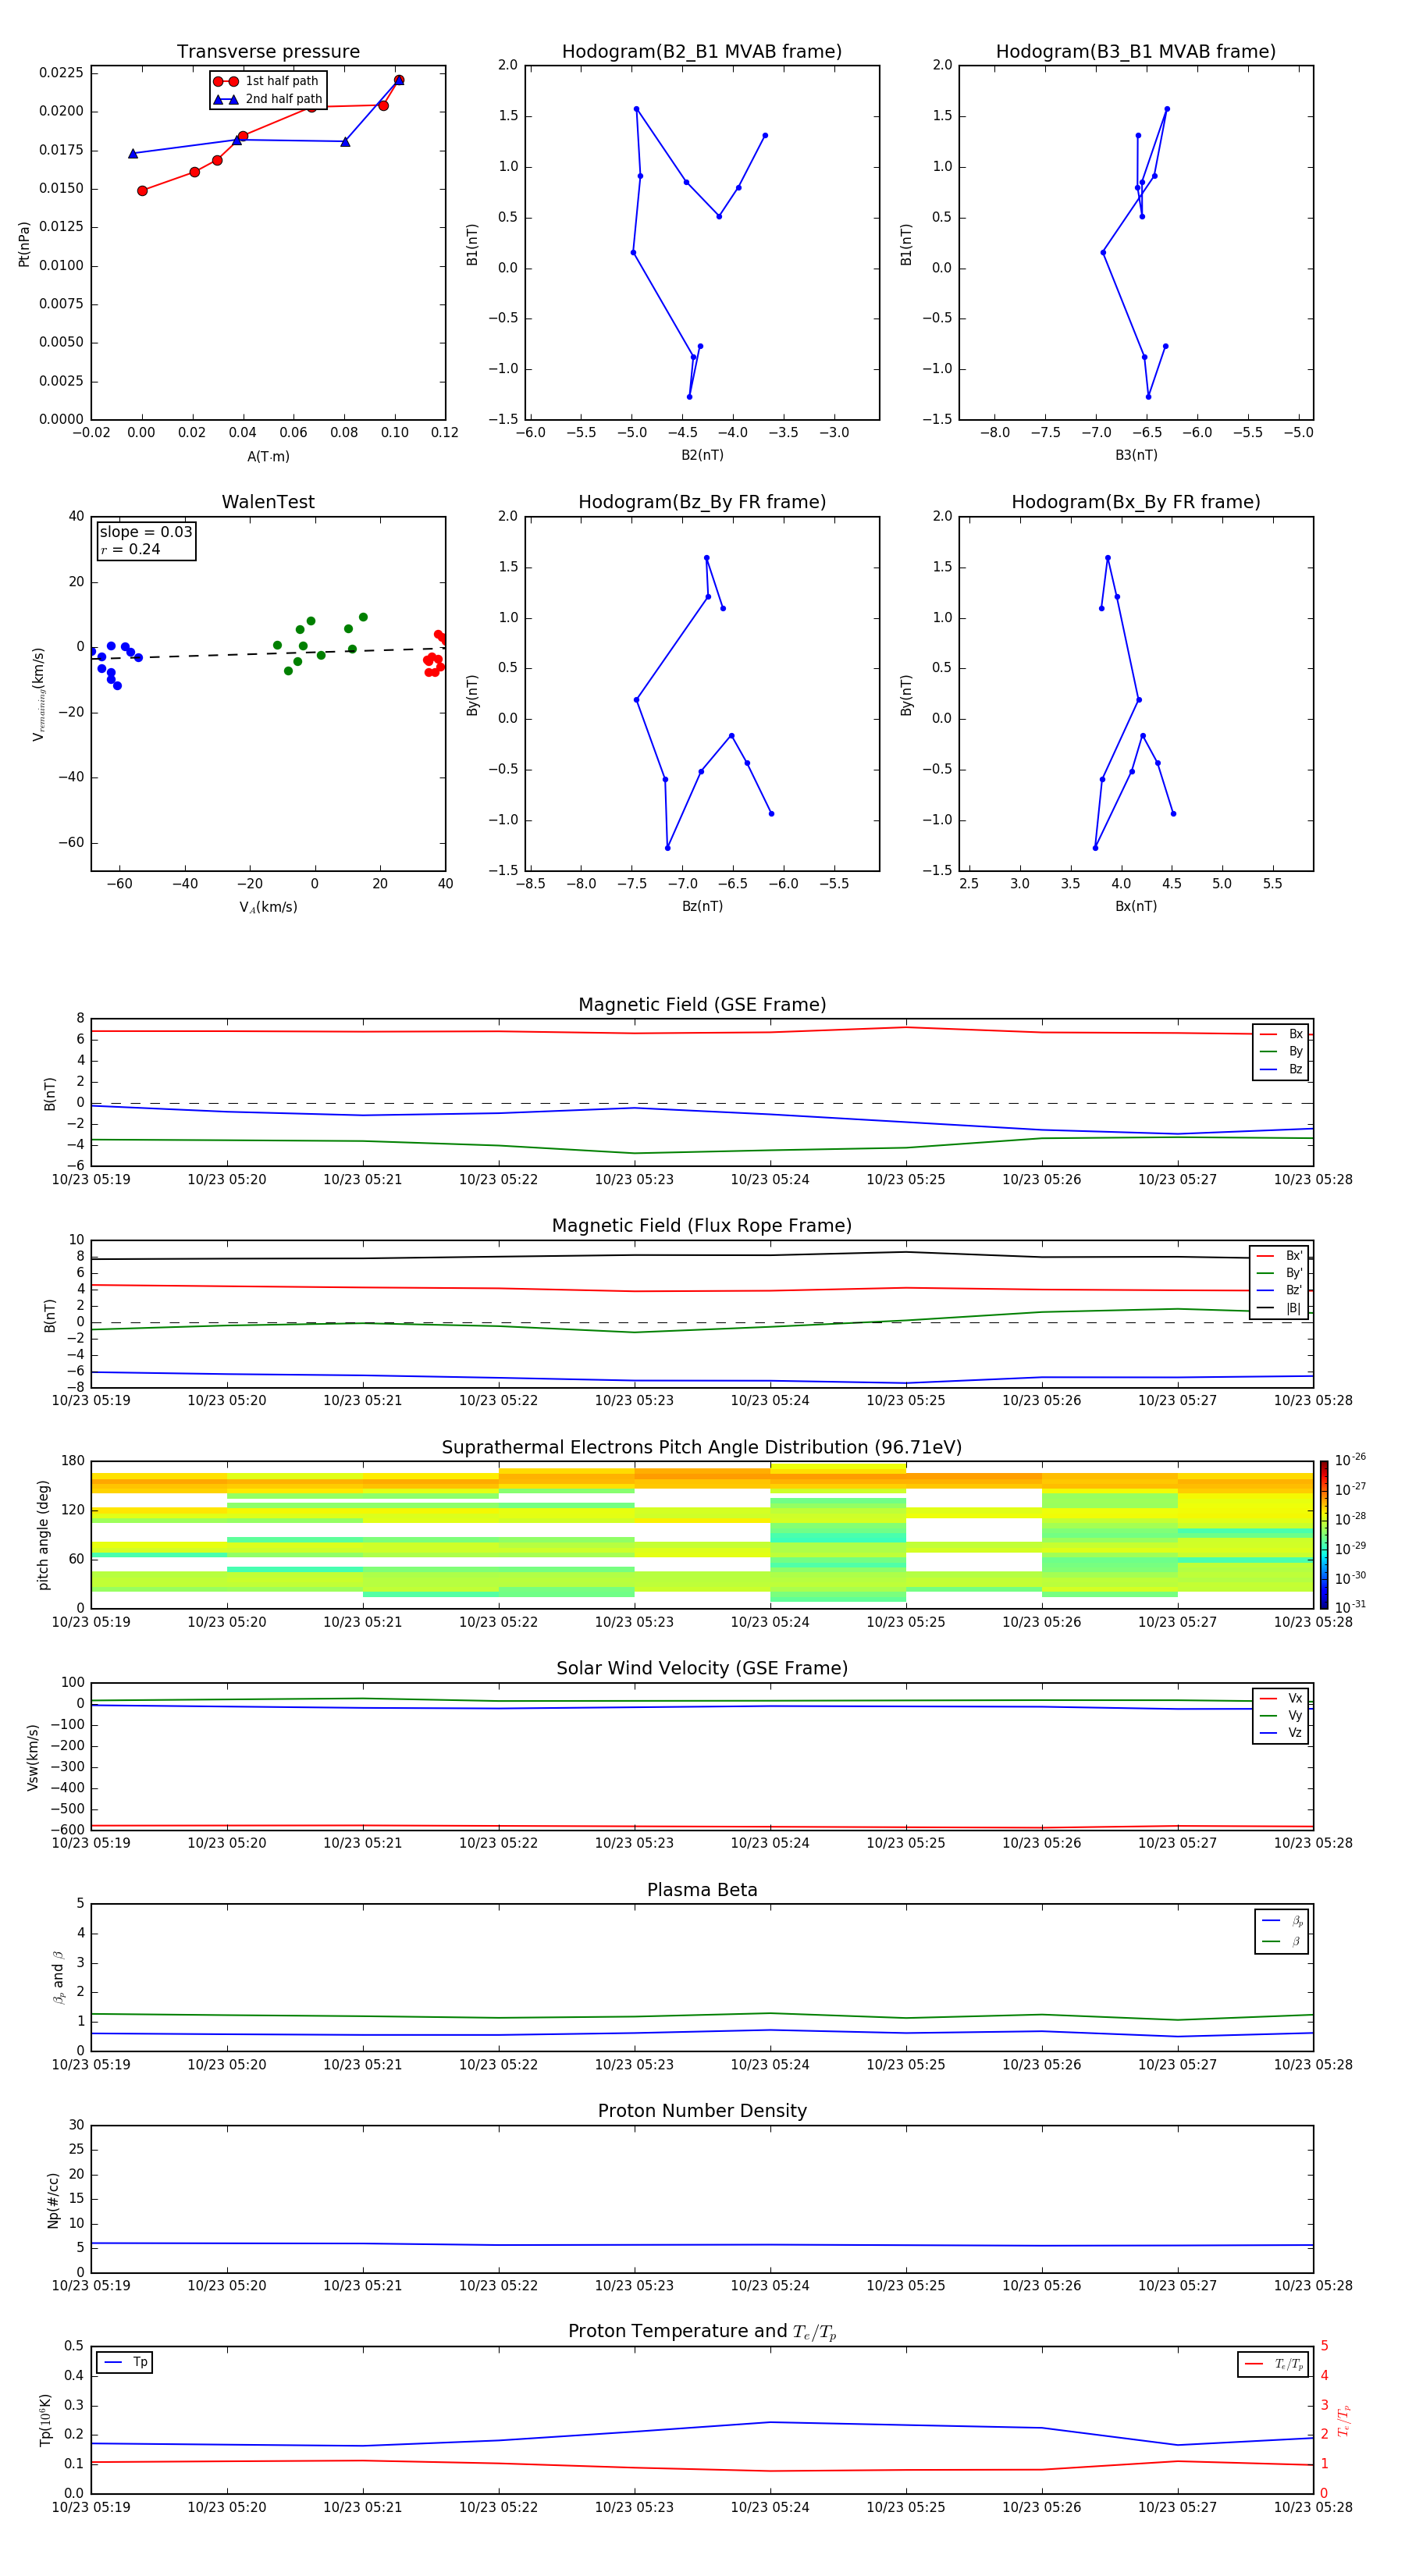
Task: Click the 'Pt(nPa)' y-axis label
Action: tap(24, 244)
